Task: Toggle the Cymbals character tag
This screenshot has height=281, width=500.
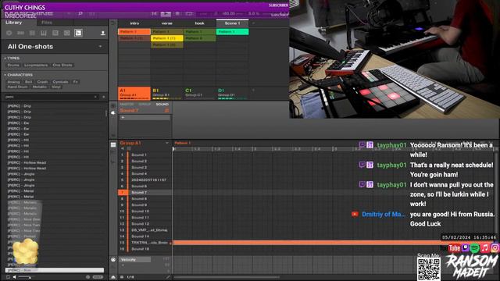Action: [x=61, y=82]
